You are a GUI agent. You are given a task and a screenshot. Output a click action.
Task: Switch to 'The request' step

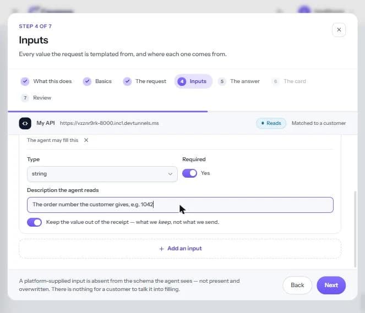click(x=145, y=81)
